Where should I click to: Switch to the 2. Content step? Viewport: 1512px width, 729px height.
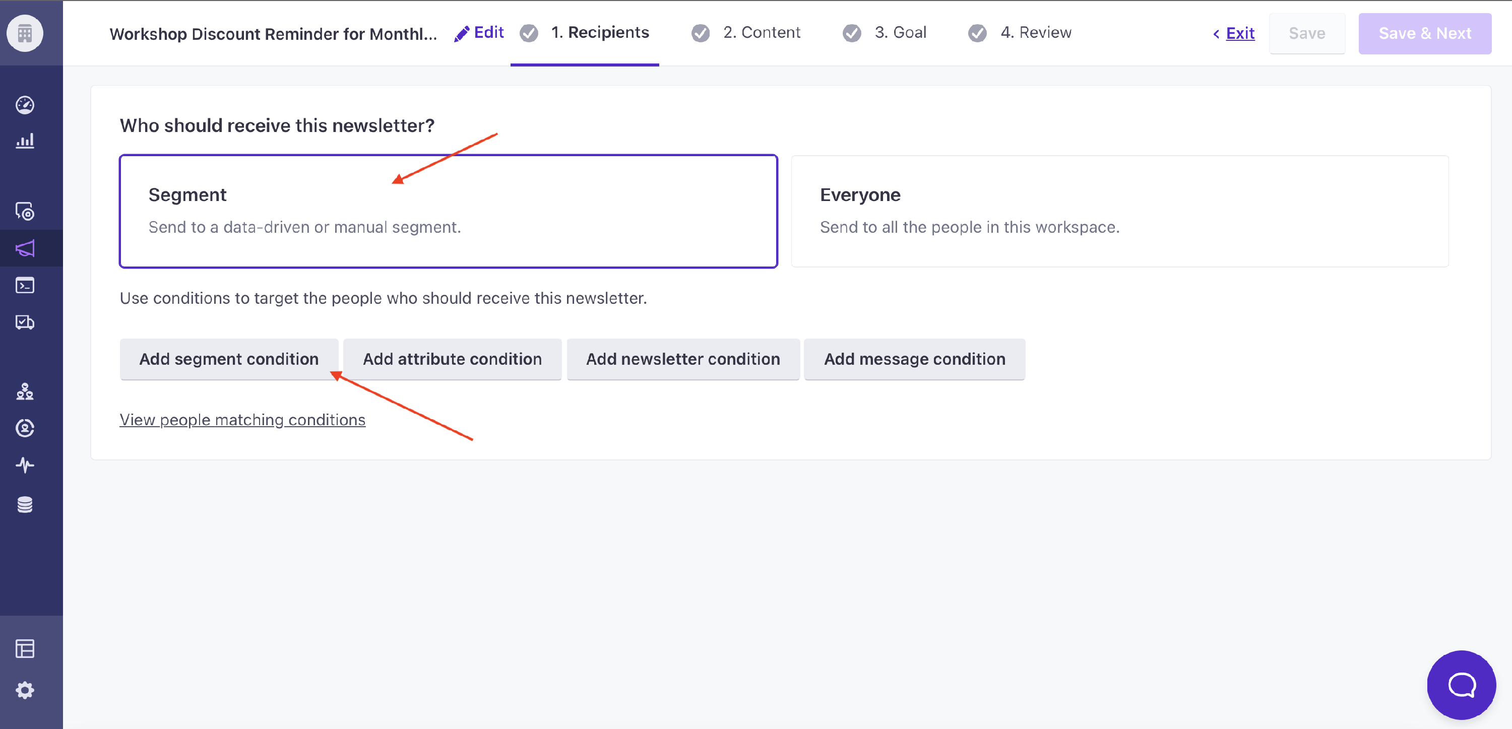coord(745,33)
